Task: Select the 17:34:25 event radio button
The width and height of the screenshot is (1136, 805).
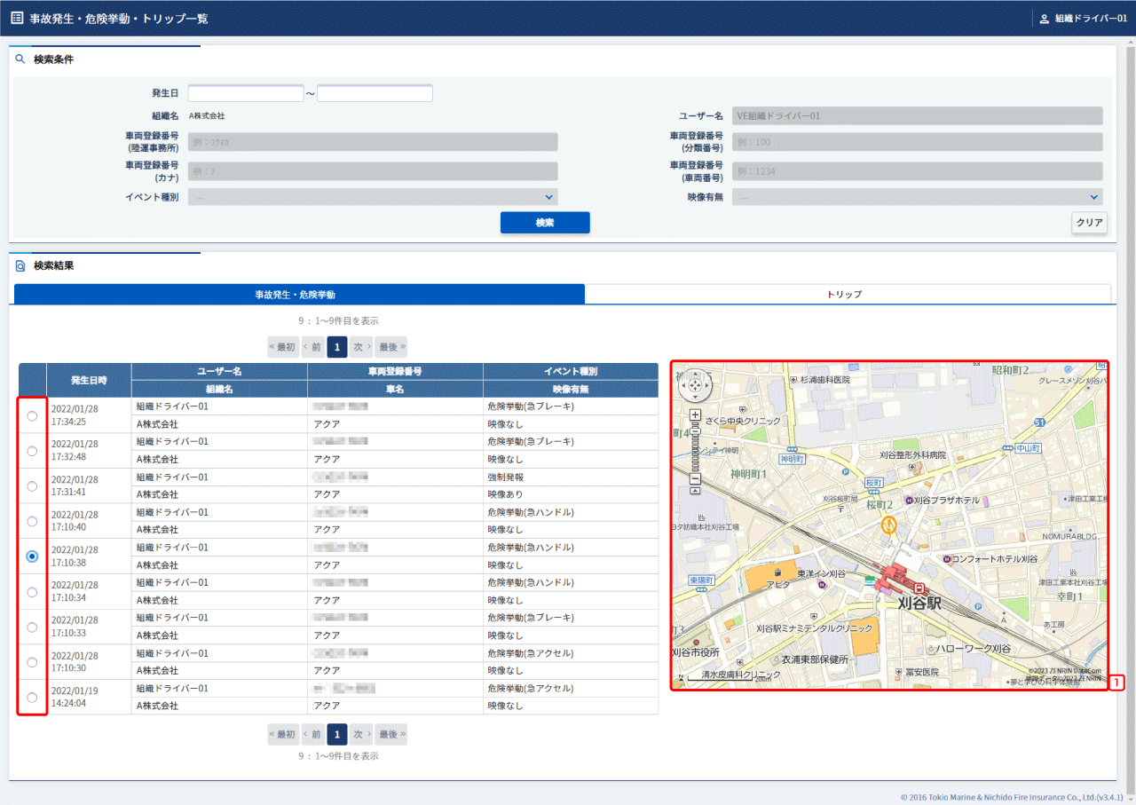Action: pyautogui.click(x=32, y=415)
